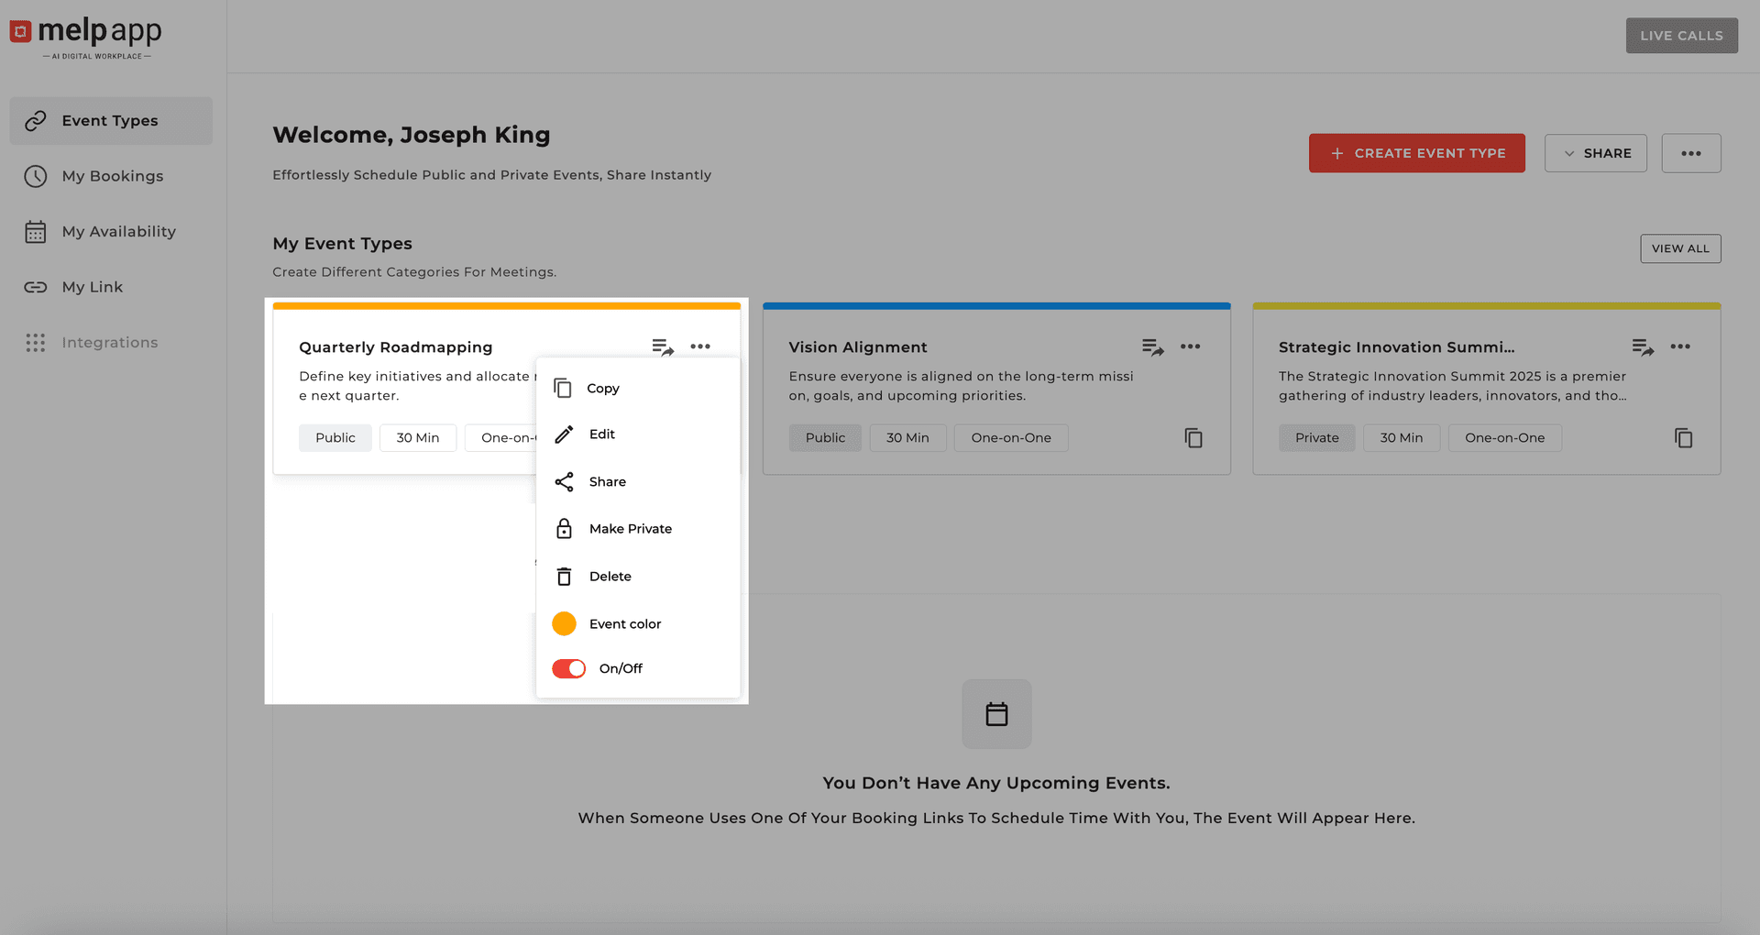Click the My Bookings clock icon
The width and height of the screenshot is (1760, 935).
(x=36, y=176)
